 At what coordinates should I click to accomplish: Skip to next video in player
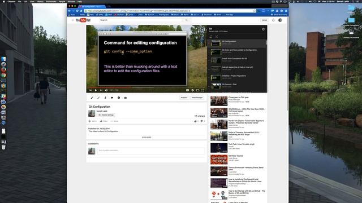[x=101, y=90]
